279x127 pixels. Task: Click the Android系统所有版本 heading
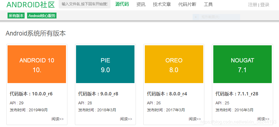pos(36,33)
